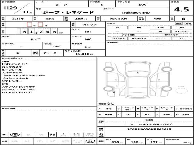The height and width of the screenshot is (145, 194).
Task: Select the SUV body shape value
Action: pos(142,5)
